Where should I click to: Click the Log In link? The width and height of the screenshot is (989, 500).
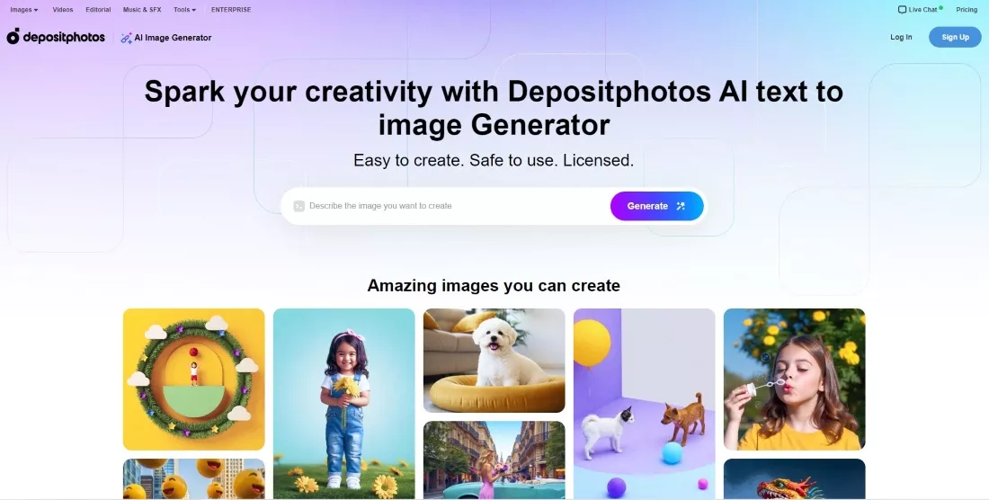901,37
